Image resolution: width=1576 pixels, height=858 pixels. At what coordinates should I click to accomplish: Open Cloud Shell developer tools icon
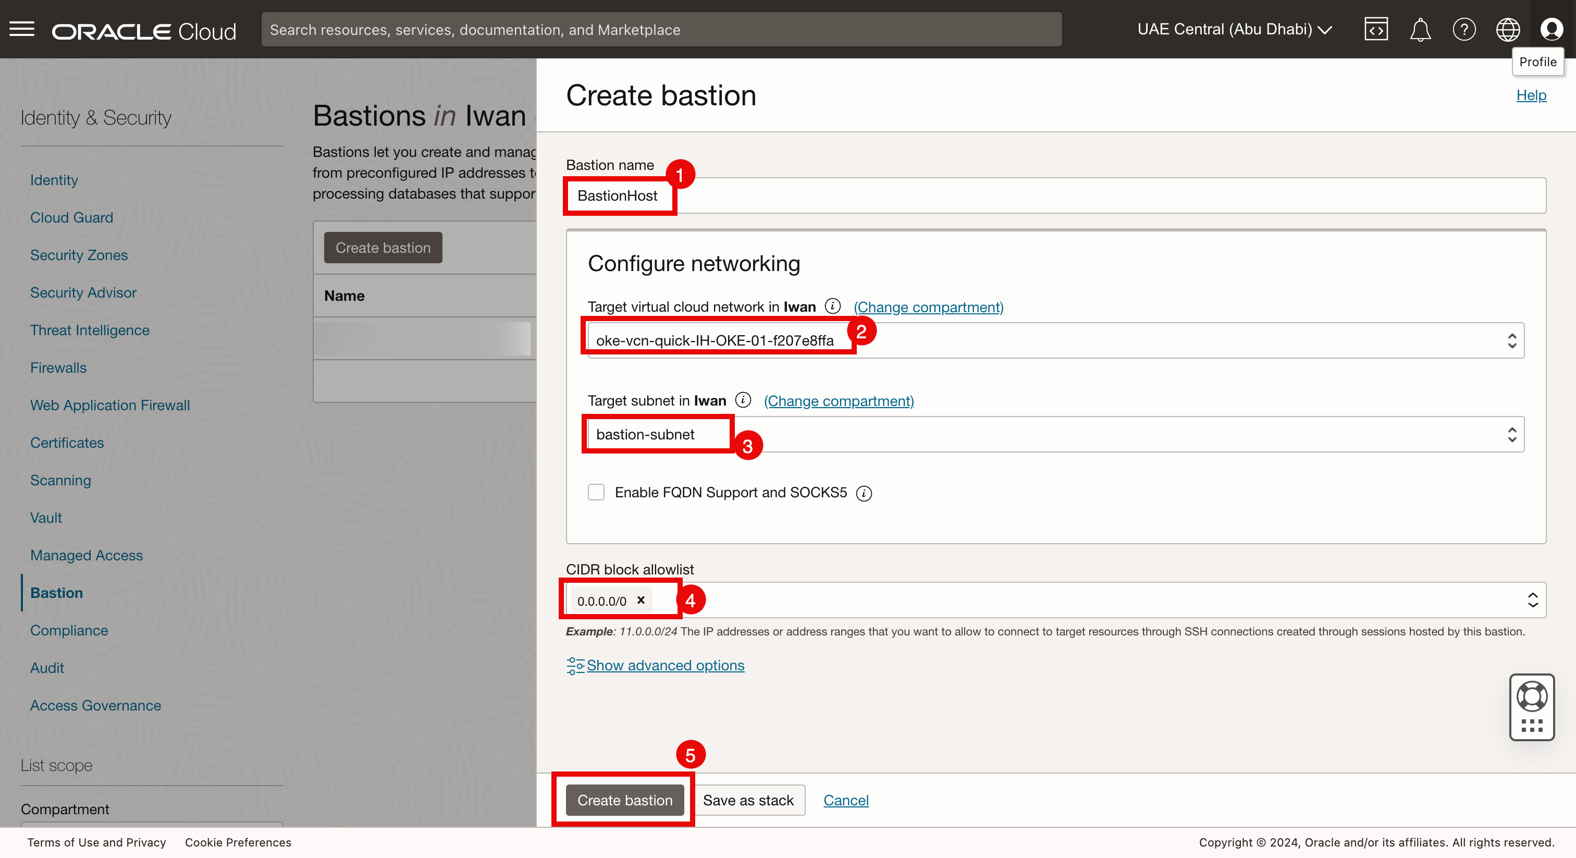(1375, 29)
